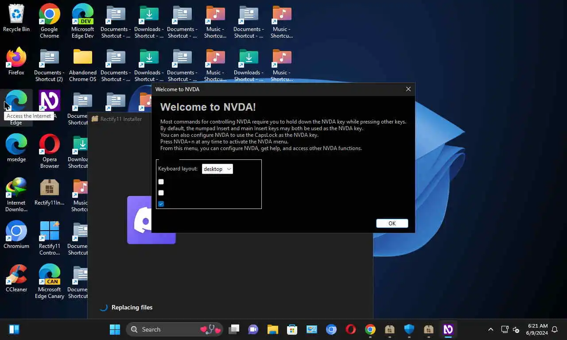Tick the middle checkbox in the NVDA dialog
Viewport: 567px width, 340px height.
[x=161, y=193]
